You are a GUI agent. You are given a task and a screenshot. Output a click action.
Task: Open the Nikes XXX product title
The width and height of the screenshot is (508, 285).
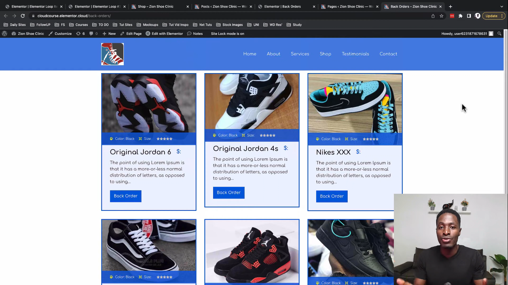pyautogui.click(x=333, y=153)
